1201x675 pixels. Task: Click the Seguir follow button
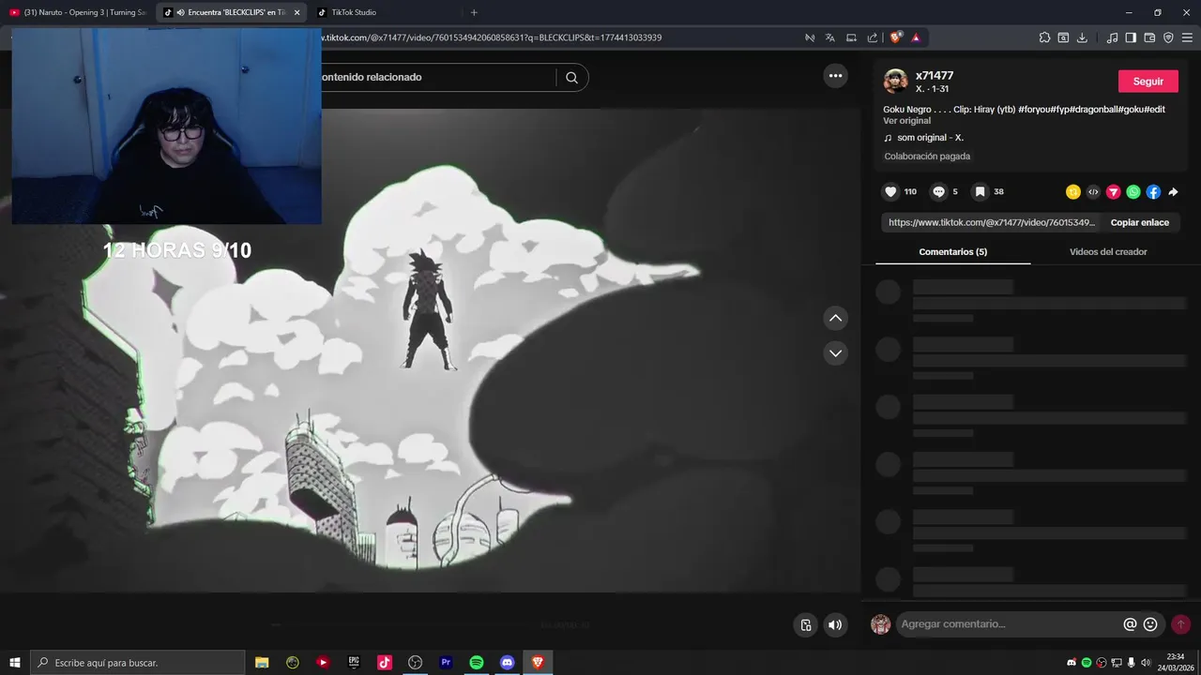(x=1148, y=82)
